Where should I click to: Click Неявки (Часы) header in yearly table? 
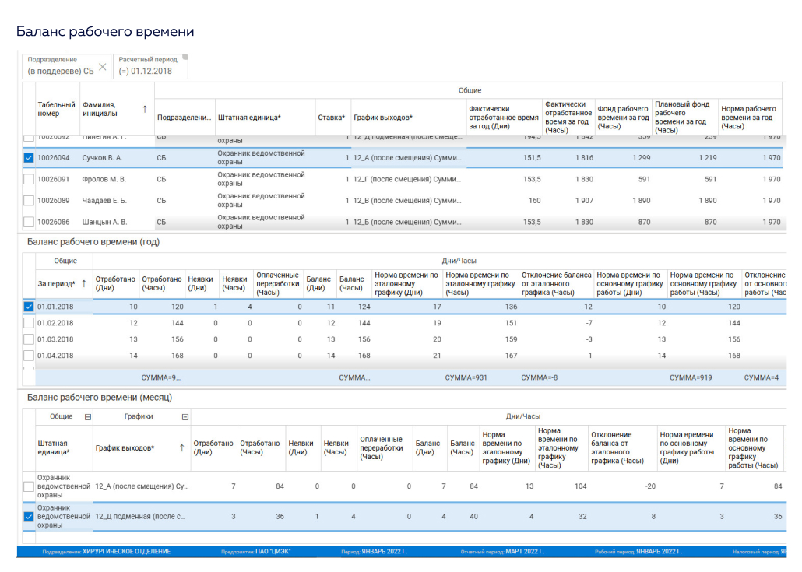coord(235,284)
